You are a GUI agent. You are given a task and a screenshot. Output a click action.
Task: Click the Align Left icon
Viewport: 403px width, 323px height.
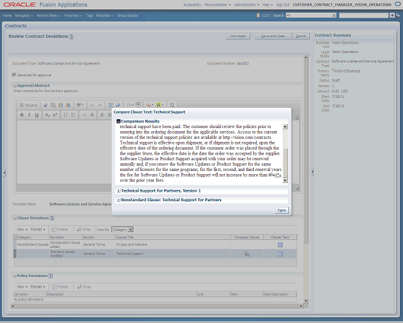coord(102,115)
